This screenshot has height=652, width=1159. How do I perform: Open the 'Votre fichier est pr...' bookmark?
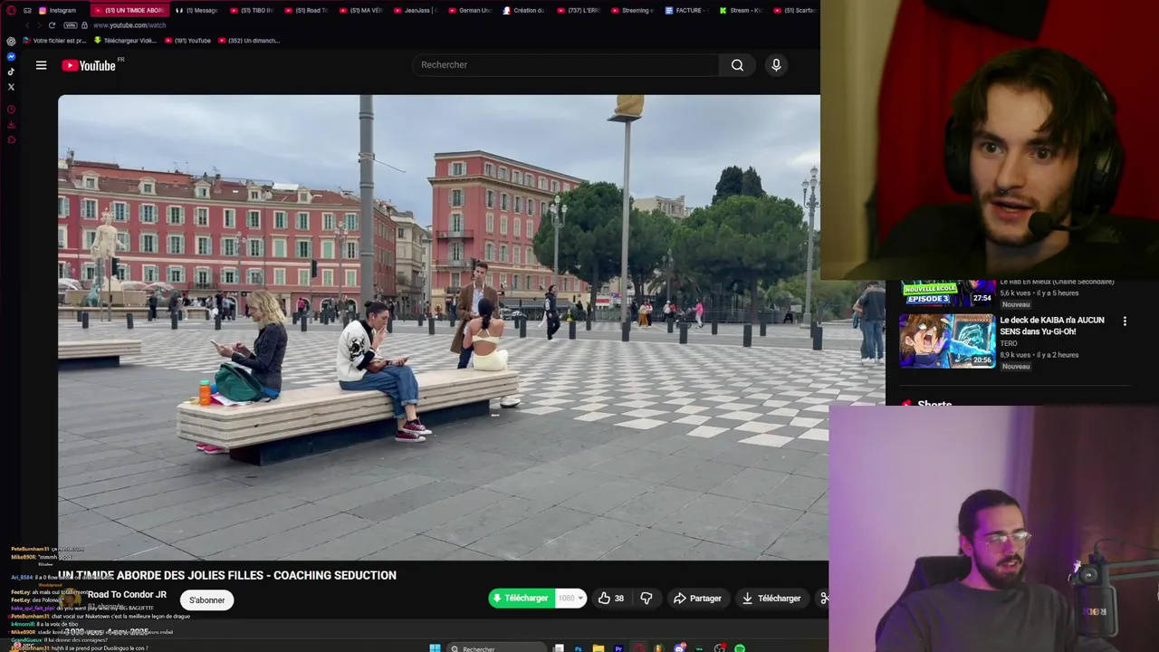[54, 41]
